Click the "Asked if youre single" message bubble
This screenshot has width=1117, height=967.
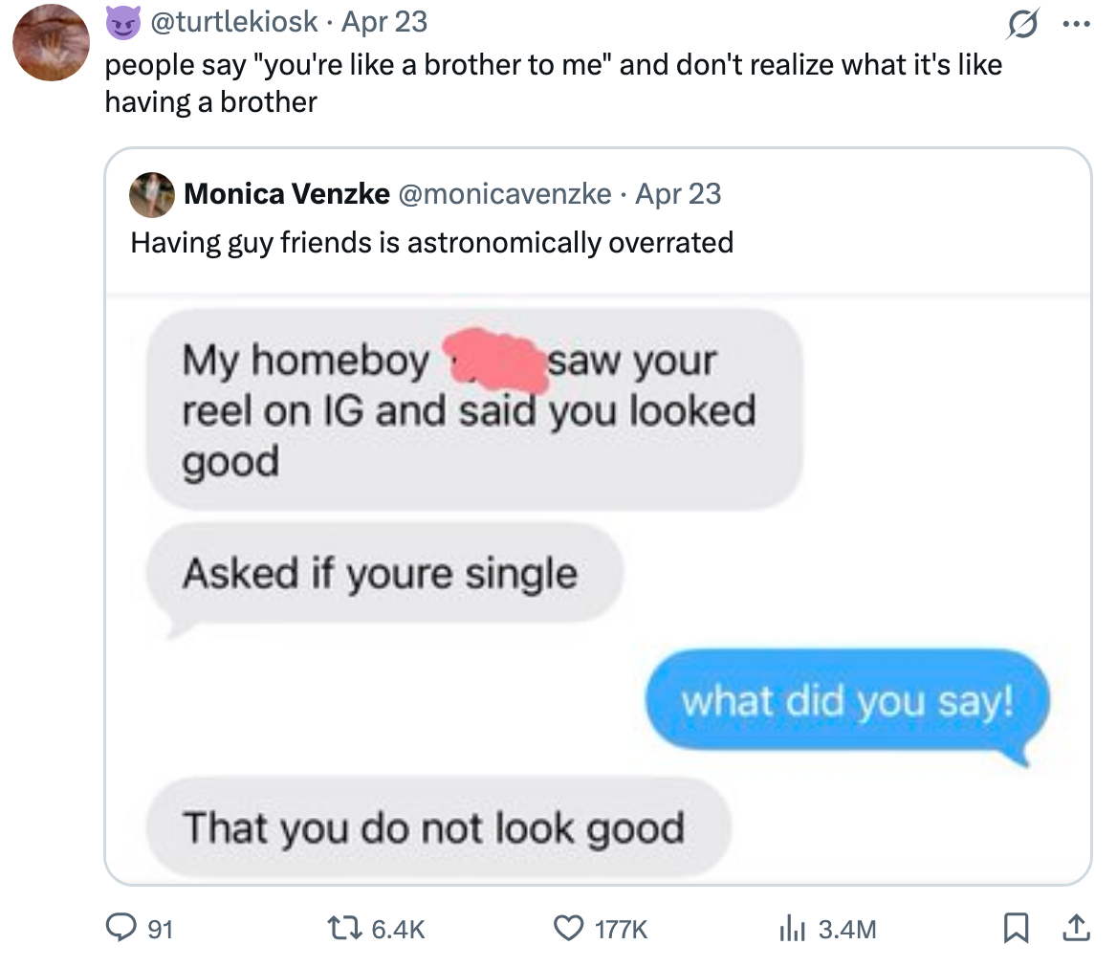pyautogui.click(x=381, y=574)
